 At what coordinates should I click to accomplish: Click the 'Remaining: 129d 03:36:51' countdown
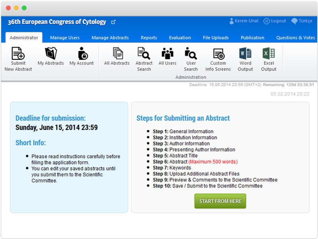point(288,85)
